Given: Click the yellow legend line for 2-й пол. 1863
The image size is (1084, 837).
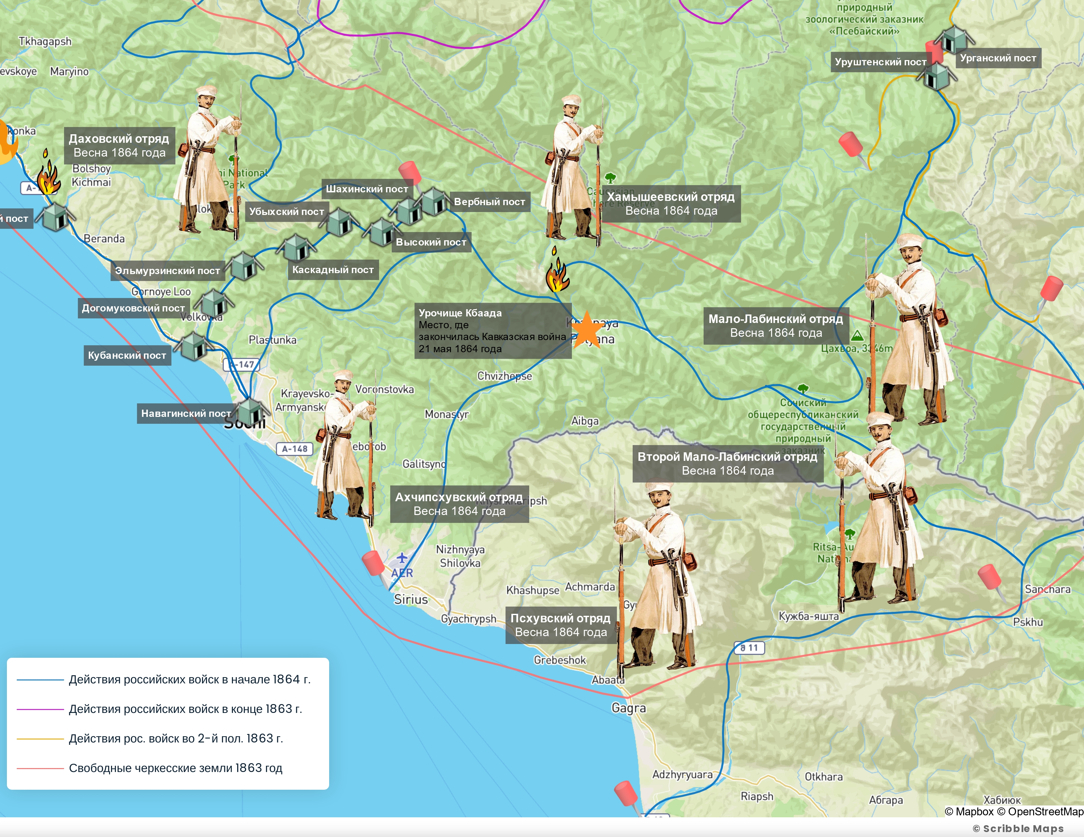Looking at the screenshot, I should pyautogui.click(x=40, y=739).
